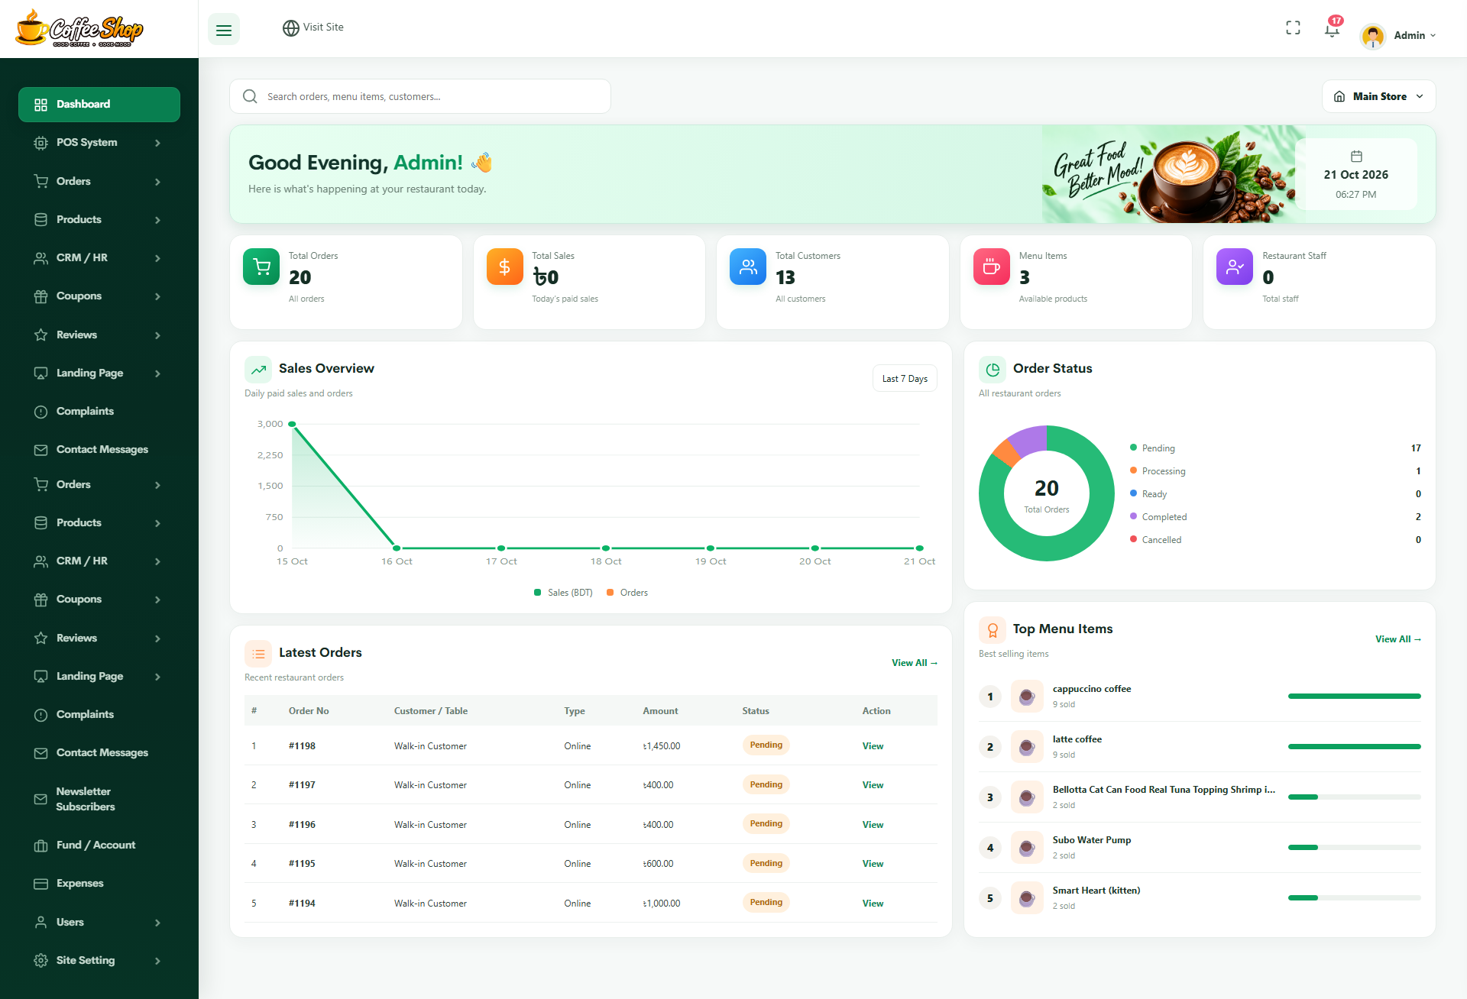
Task: Click the Total Orders cart icon
Action: click(x=261, y=267)
